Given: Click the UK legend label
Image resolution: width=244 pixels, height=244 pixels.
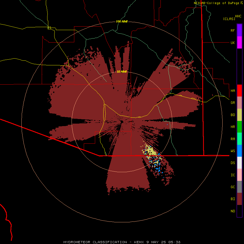Looking at the screenshot, I should tap(233, 43).
